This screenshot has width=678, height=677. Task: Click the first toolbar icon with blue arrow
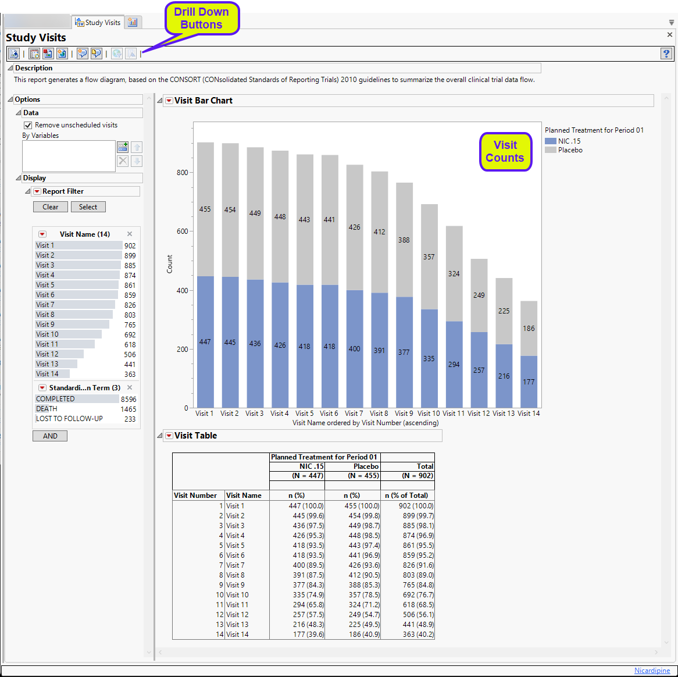pyautogui.click(x=14, y=54)
